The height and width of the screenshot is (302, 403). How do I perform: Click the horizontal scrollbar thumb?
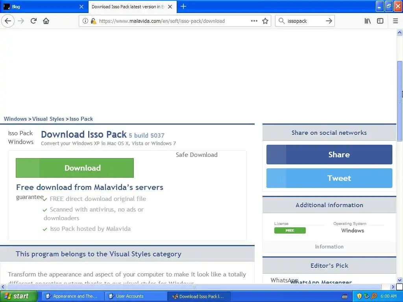194,287
